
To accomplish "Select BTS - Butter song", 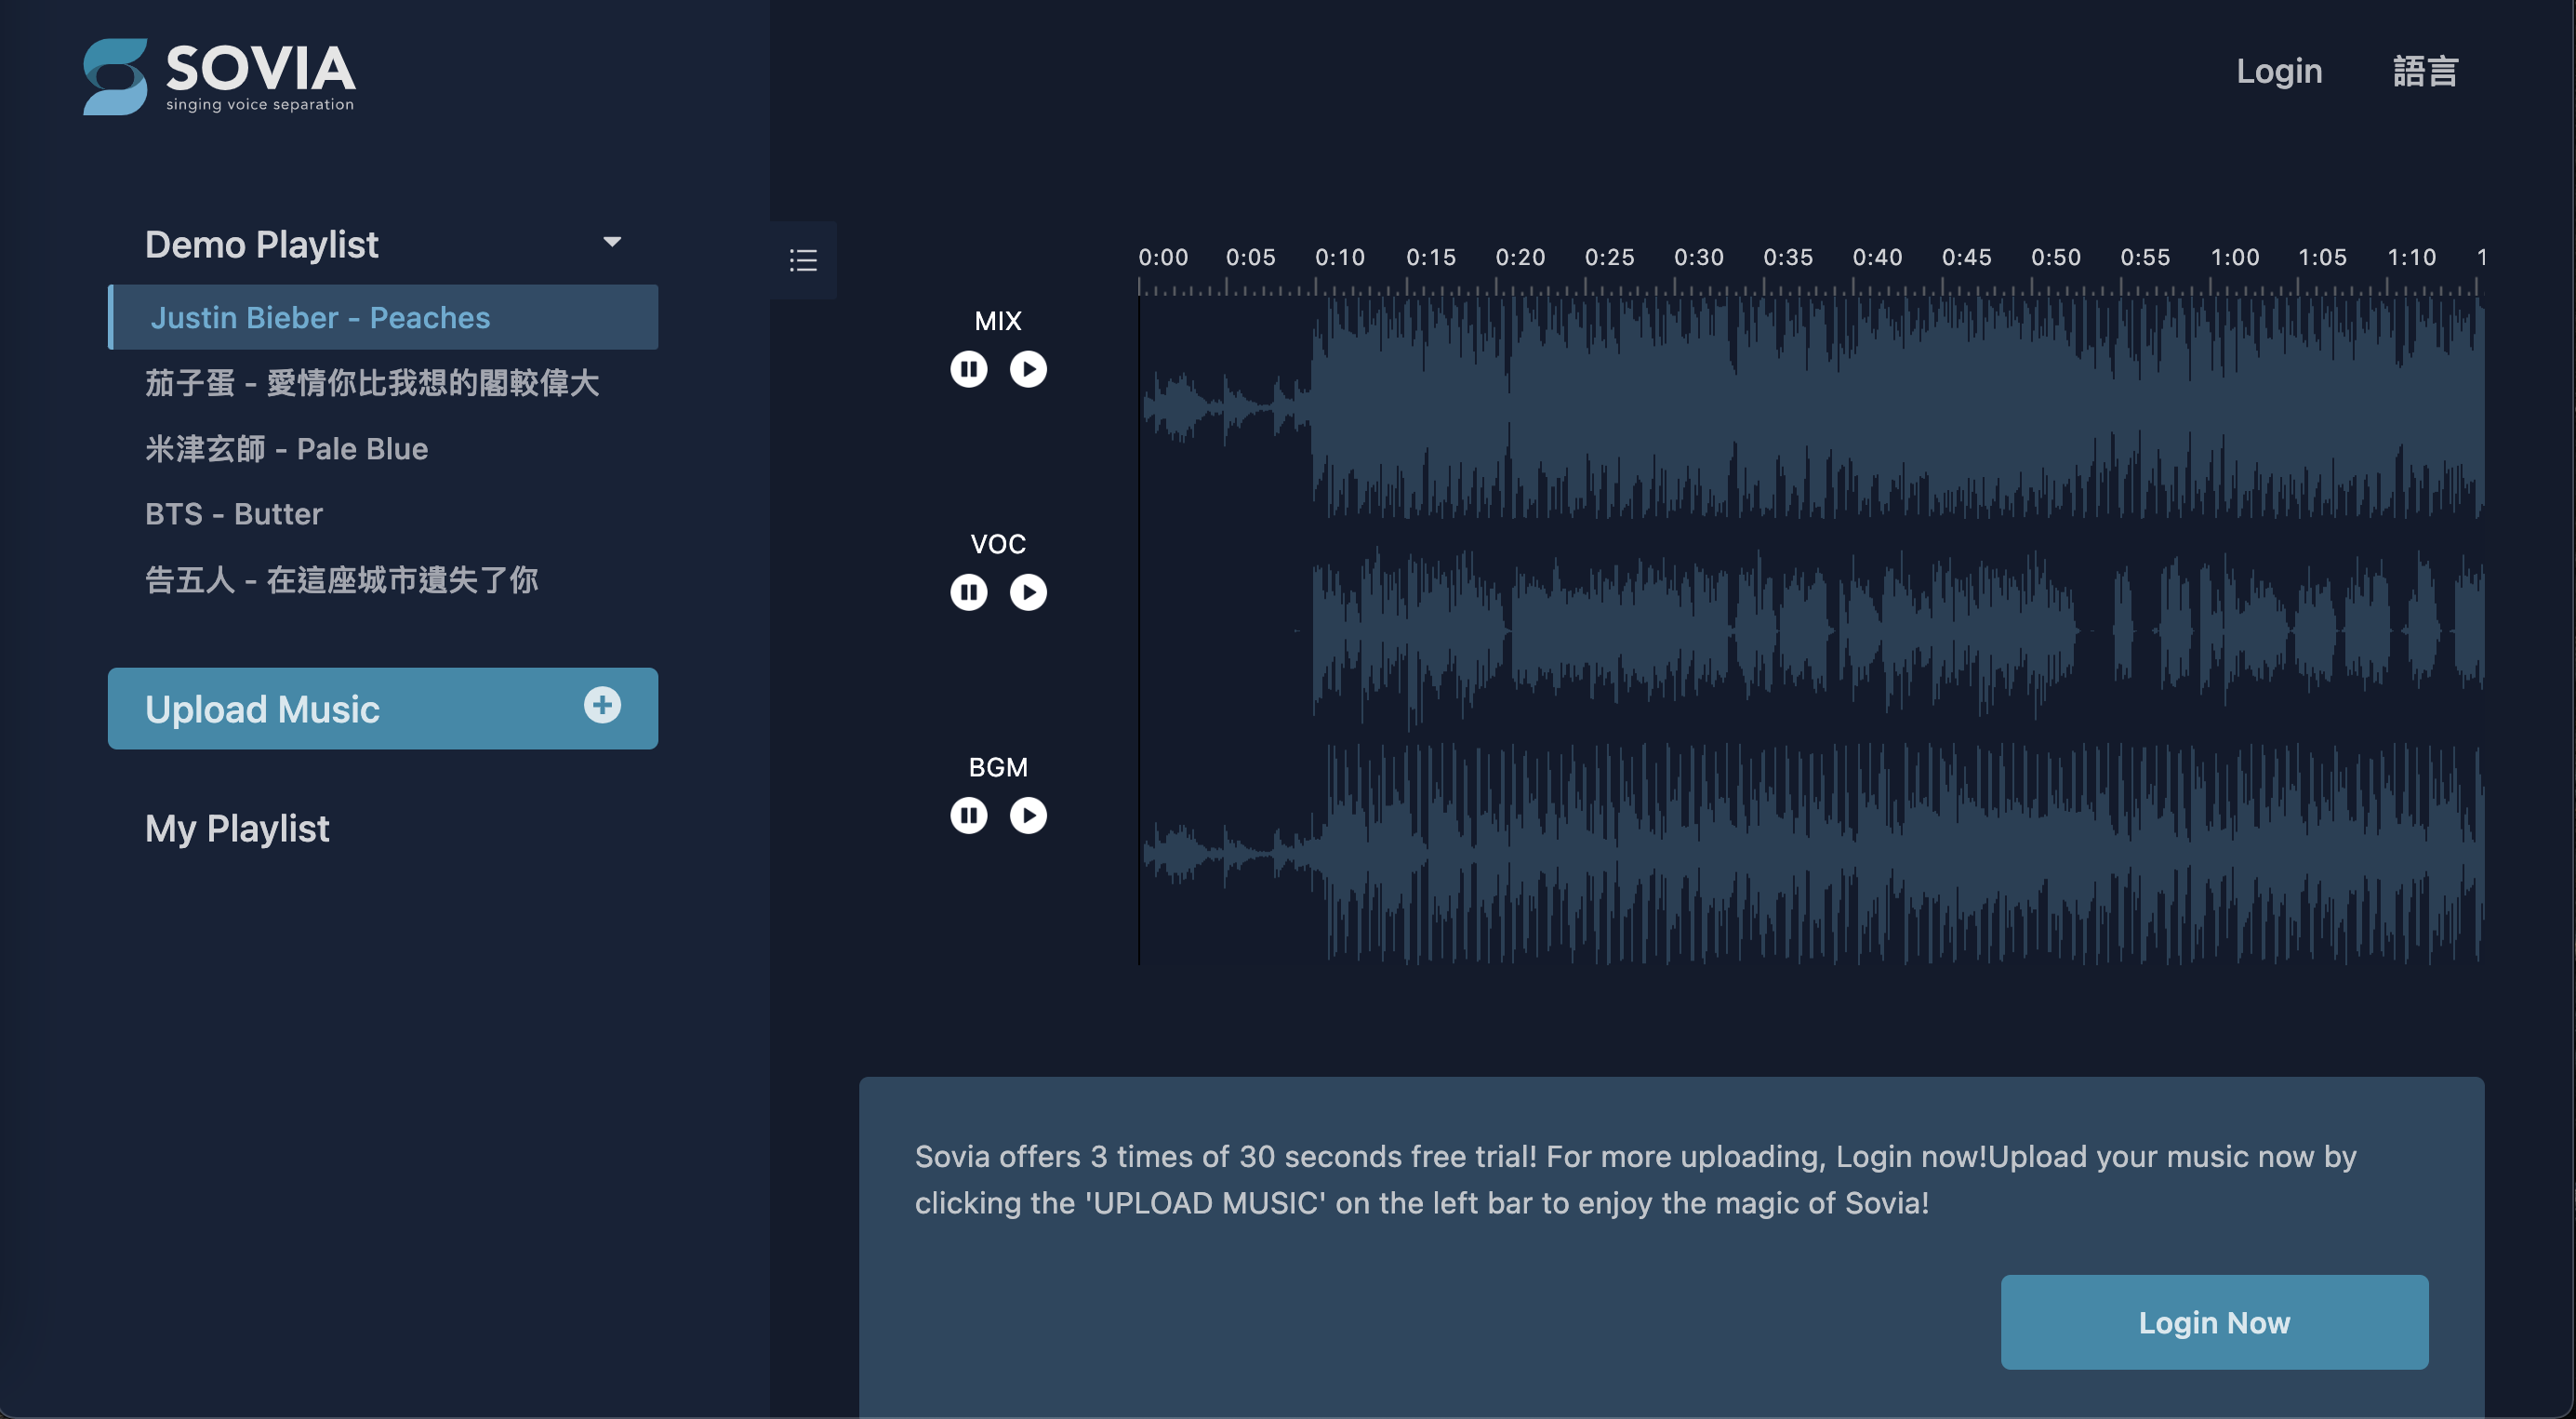I will point(234,514).
